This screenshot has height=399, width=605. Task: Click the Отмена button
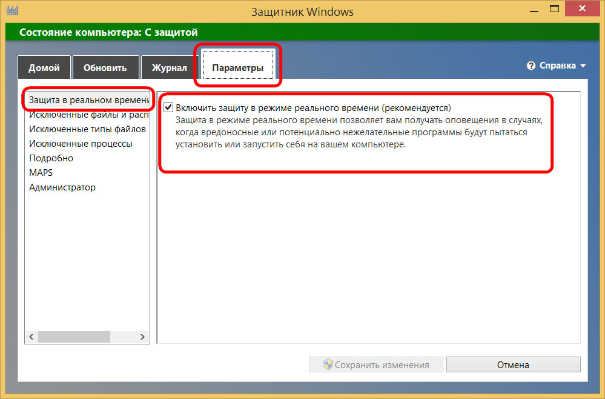(513, 364)
